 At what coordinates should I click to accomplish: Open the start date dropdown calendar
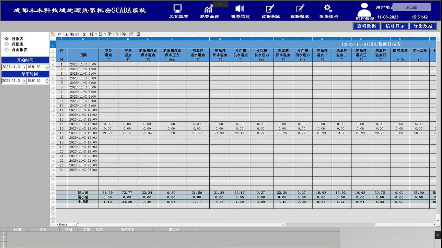(x=24, y=67)
